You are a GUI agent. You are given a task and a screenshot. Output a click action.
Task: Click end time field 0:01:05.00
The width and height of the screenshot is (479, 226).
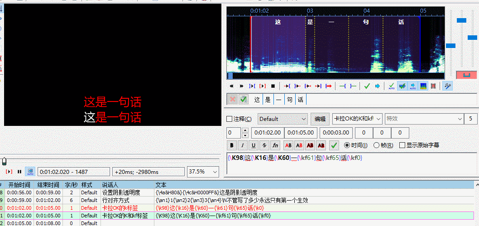pos(301,133)
